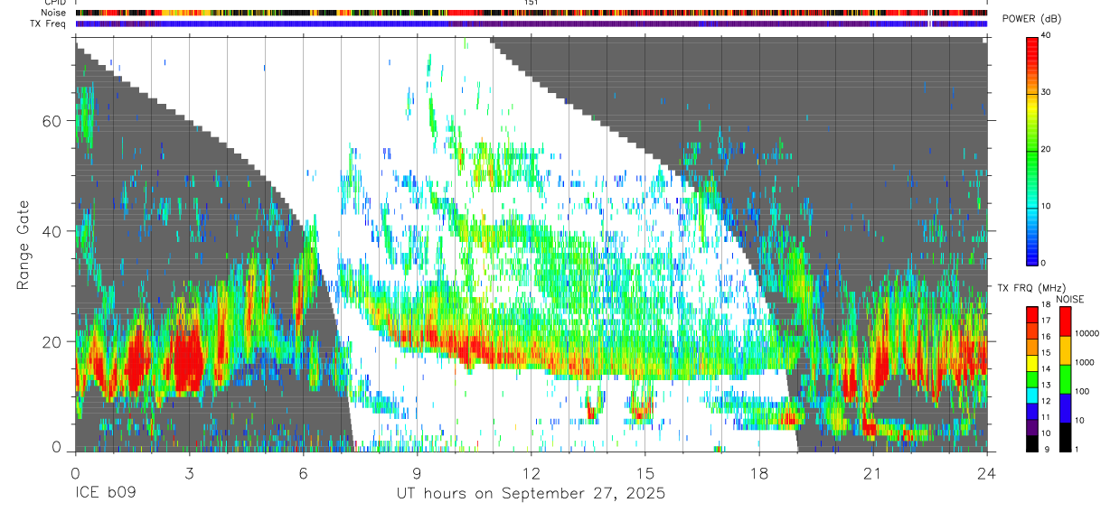The width and height of the screenshot is (1110, 512).
Task: Click the yellow 14-15 MHz TX frequency swatch
Action: point(1032,362)
